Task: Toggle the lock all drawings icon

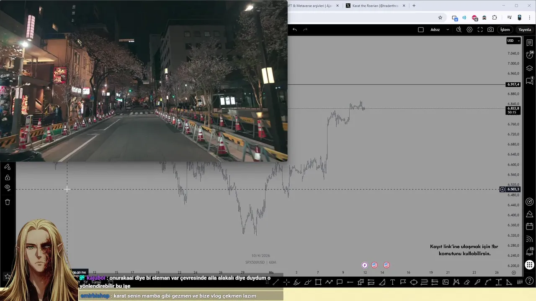Action: pos(8,178)
